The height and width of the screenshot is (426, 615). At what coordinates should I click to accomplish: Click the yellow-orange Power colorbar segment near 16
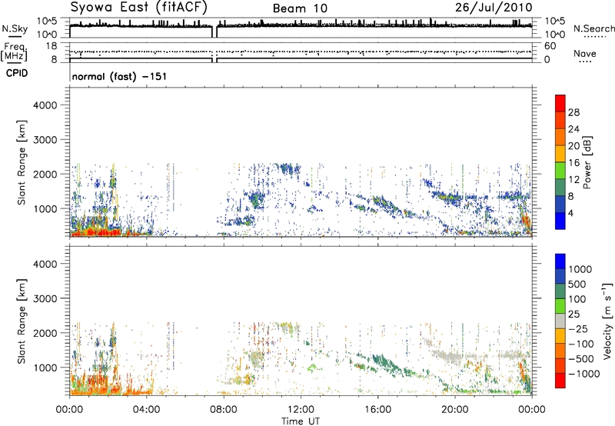(560, 153)
